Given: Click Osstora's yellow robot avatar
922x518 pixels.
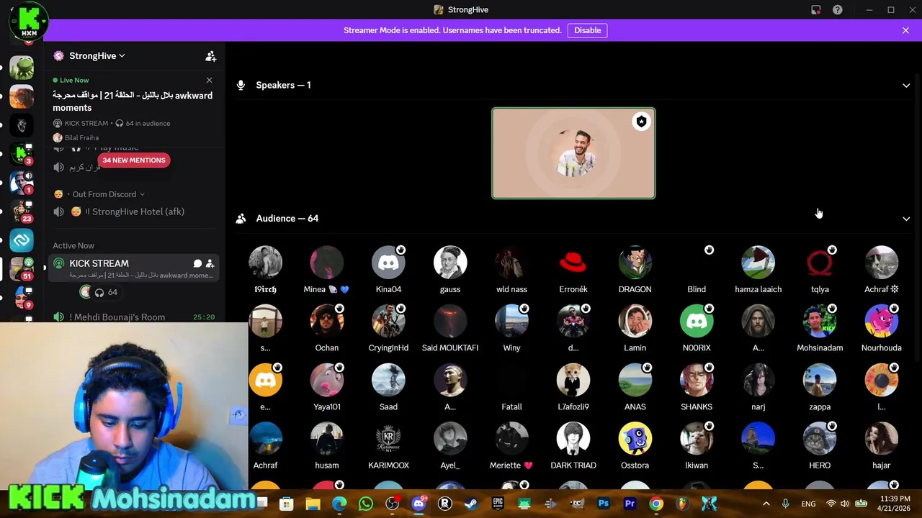Looking at the screenshot, I should 635,439.
